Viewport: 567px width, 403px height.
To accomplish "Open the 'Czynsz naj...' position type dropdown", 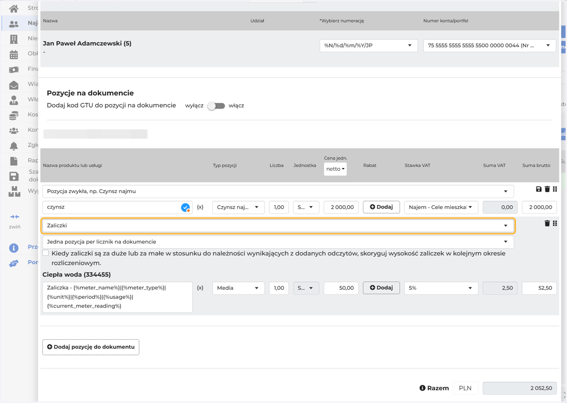I will [x=238, y=207].
